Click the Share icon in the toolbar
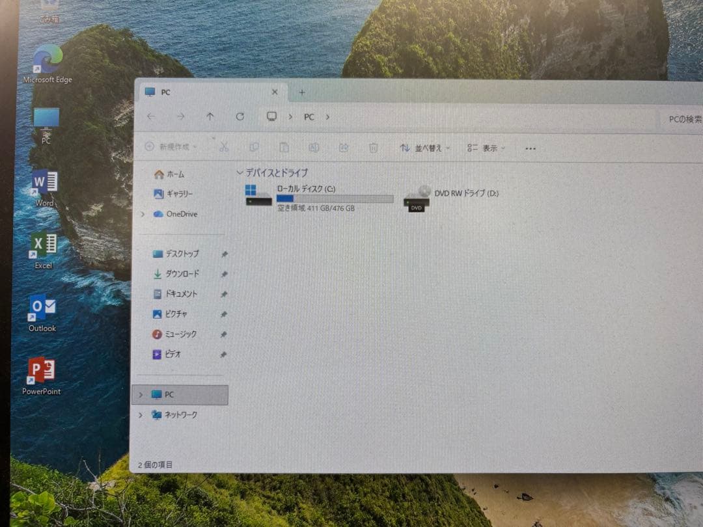The image size is (703, 527). 344,148
